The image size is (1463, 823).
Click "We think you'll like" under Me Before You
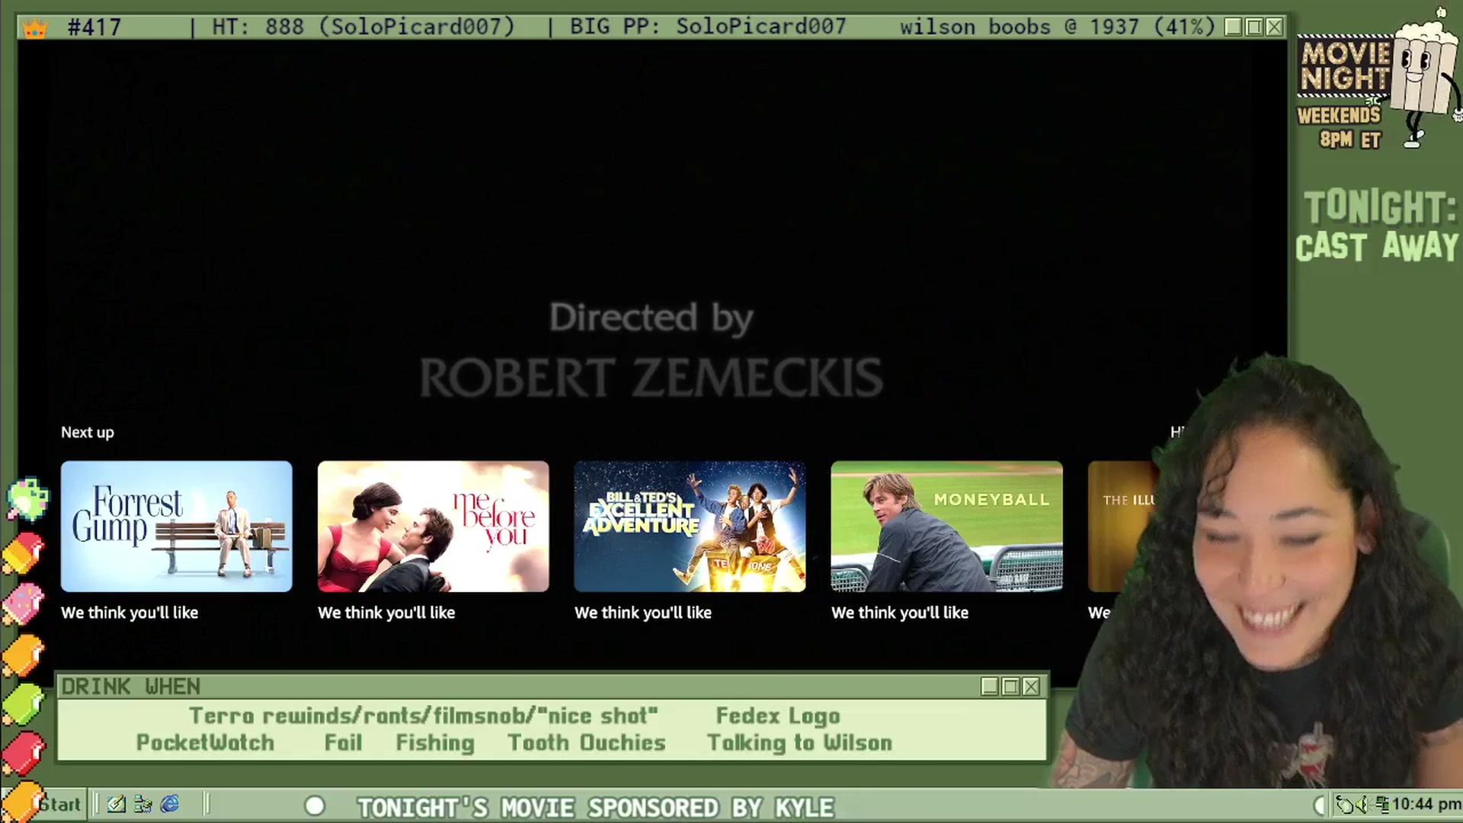(x=386, y=613)
